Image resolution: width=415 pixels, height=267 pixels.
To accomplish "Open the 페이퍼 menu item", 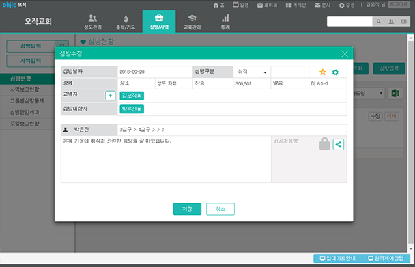I will [x=267, y=5].
